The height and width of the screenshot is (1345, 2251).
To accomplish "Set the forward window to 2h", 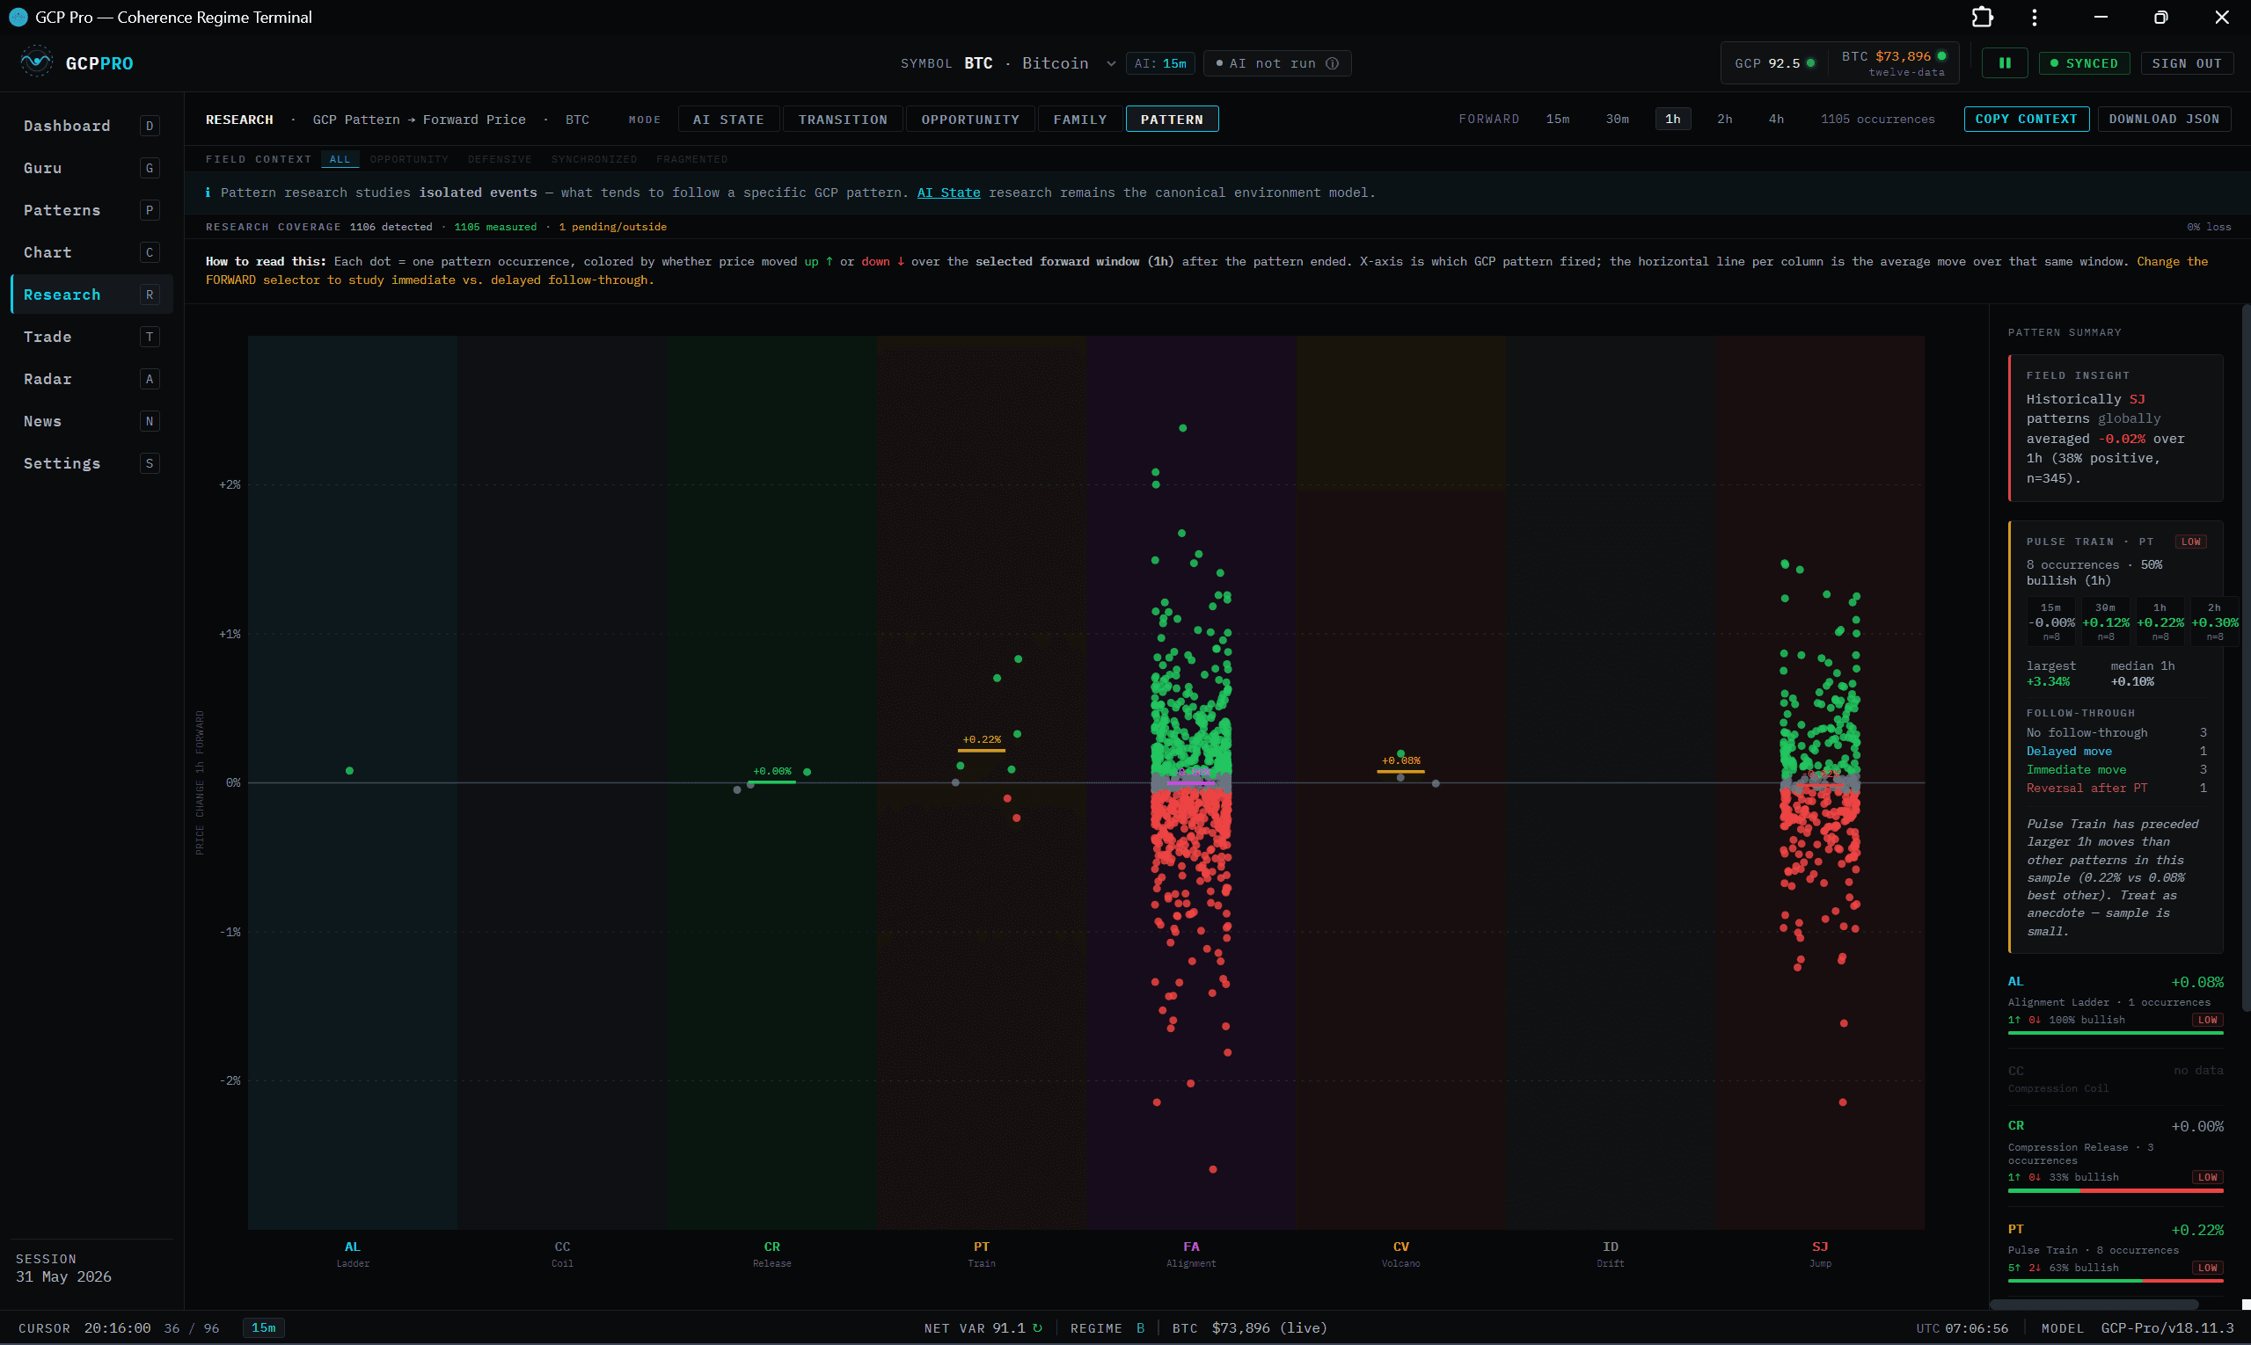I will (1724, 120).
